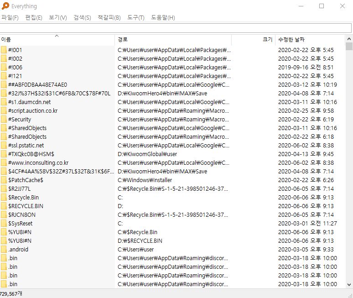This screenshot has width=353, height=298.
Task: Click path C:\Windows\Installer
Action: pyautogui.click(x=145, y=180)
